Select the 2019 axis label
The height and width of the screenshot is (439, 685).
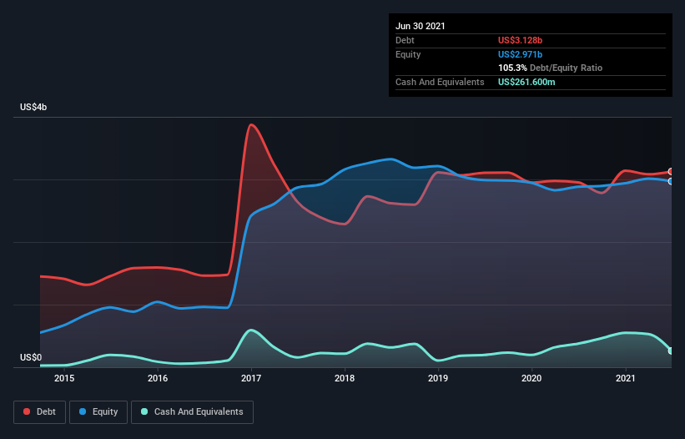(x=438, y=378)
